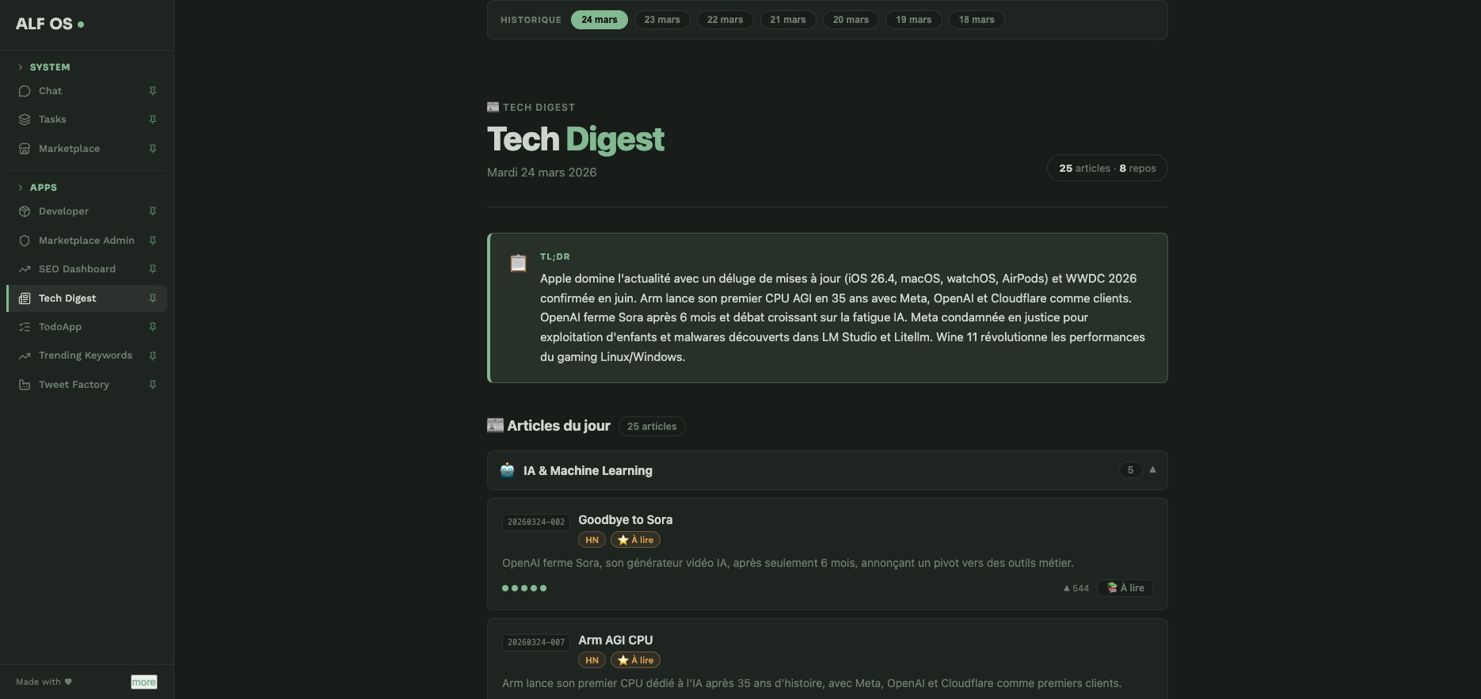Click the SEO Dashboard chart icon
This screenshot has width=1481, height=699.
click(x=25, y=269)
